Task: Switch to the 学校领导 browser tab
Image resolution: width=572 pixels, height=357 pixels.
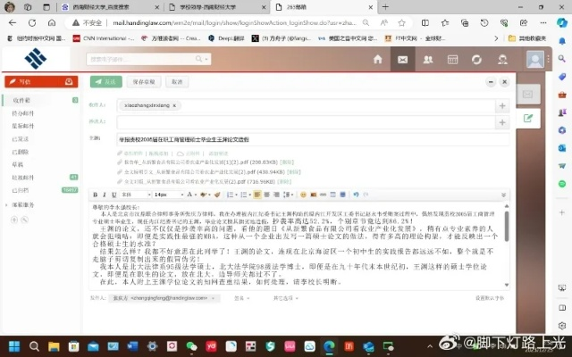Action: coord(217,7)
